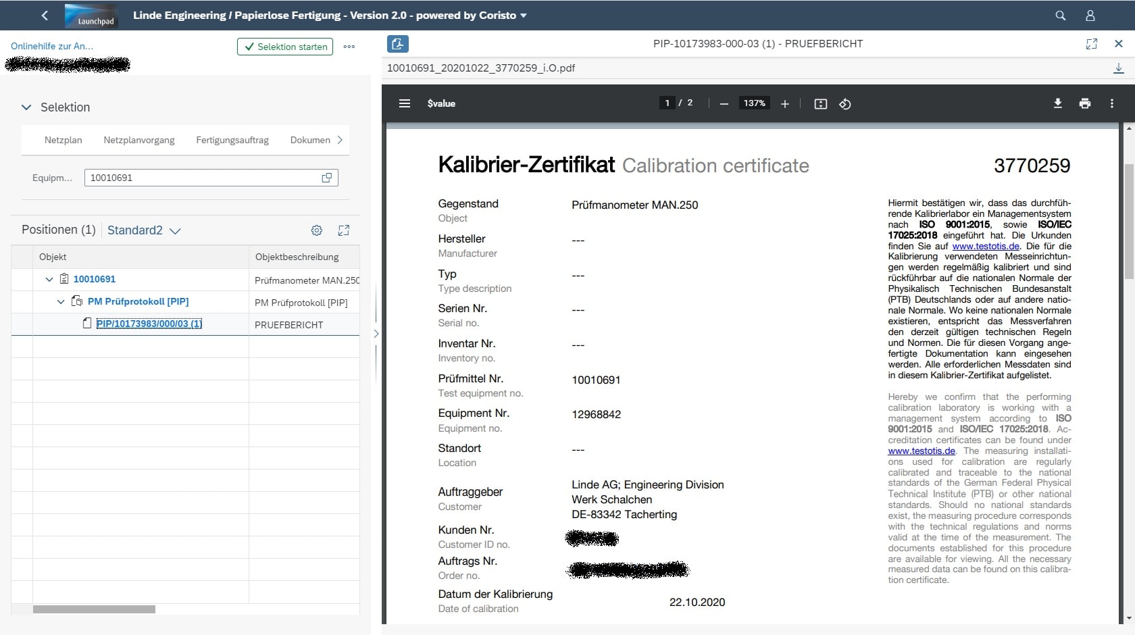Screen dimensions: 1135x635
Task: Open the PDF viewer more actions menu
Action: tap(1112, 103)
